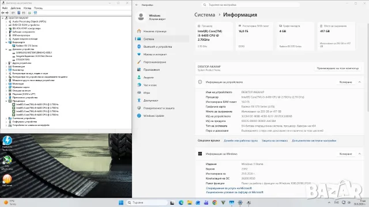The image size is (369, 207).
Task: Click the taskbar search box
Action: tap(147, 202)
